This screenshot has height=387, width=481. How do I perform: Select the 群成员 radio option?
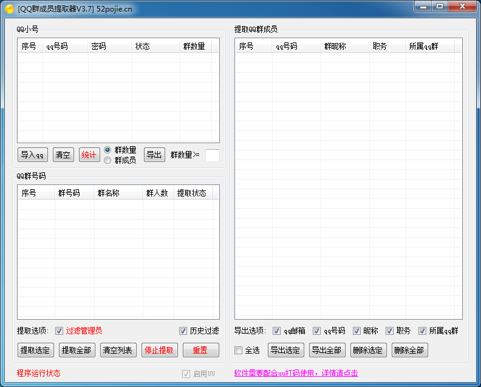[107, 160]
